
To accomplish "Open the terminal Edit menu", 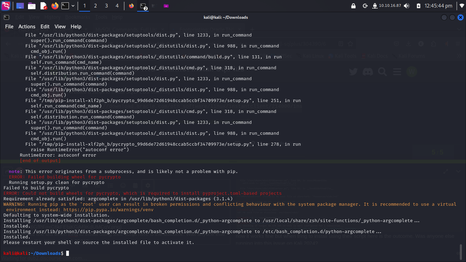I will pos(45,27).
